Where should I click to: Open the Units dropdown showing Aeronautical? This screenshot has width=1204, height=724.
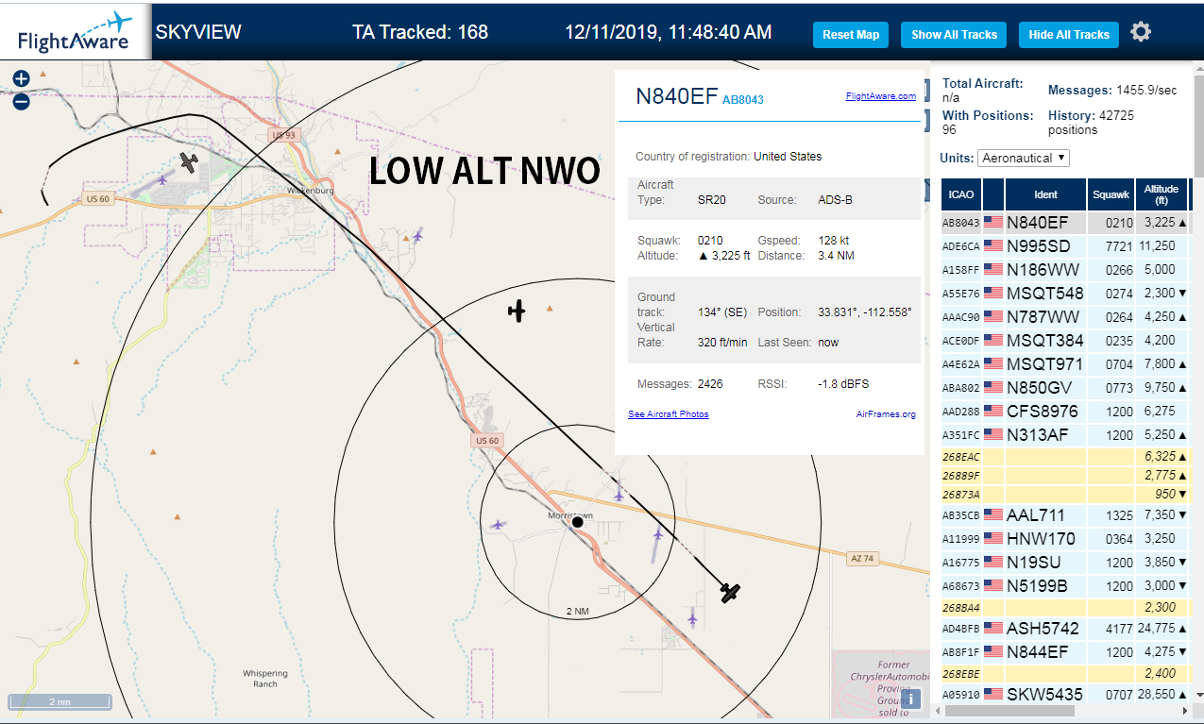tap(1024, 158)
